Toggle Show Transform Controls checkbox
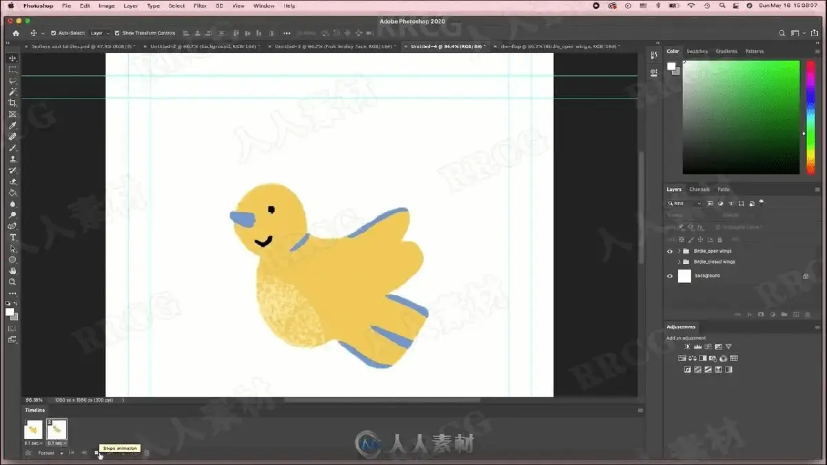Viewport: 827px width, 465px height. click(117, 33)
